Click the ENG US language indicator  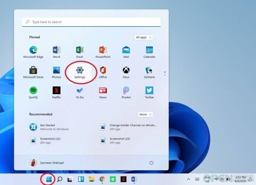[207, 179]
